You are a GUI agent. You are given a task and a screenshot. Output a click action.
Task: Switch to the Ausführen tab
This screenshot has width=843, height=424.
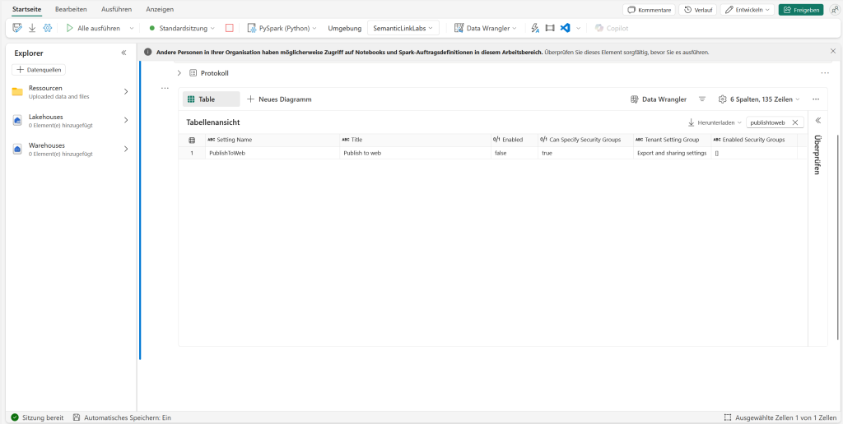coord(117,9)
